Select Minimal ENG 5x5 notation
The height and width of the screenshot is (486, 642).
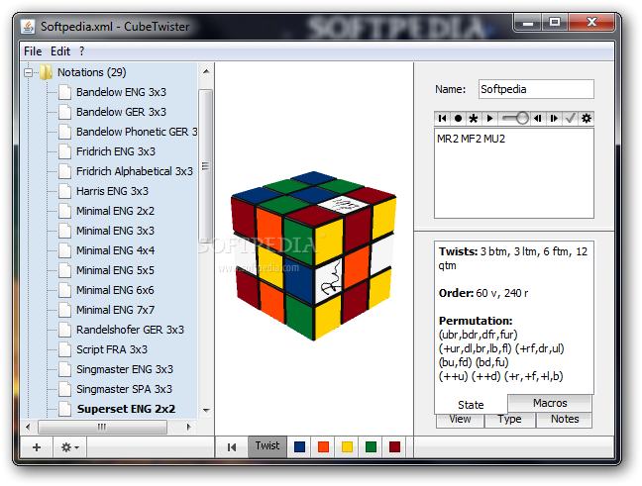tap(115, 270)
